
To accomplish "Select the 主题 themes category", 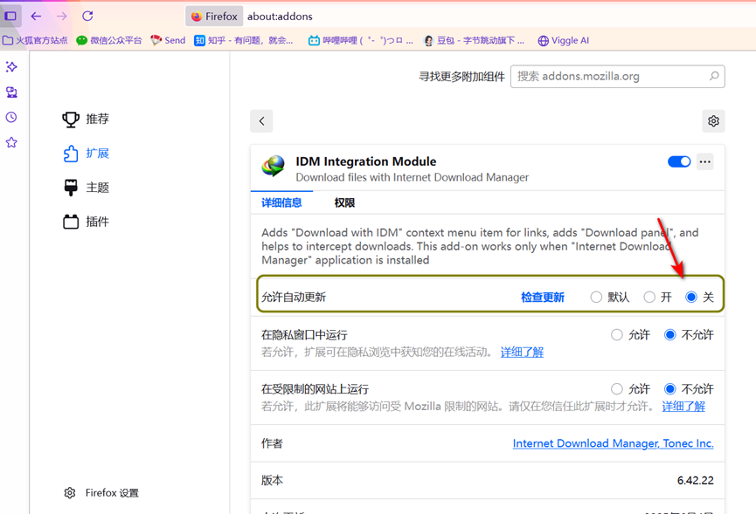I will pos(86,188).
